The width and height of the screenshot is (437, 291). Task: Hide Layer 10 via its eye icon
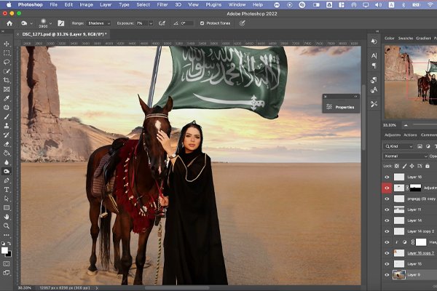pyautogui.click(x=387, y=177)
